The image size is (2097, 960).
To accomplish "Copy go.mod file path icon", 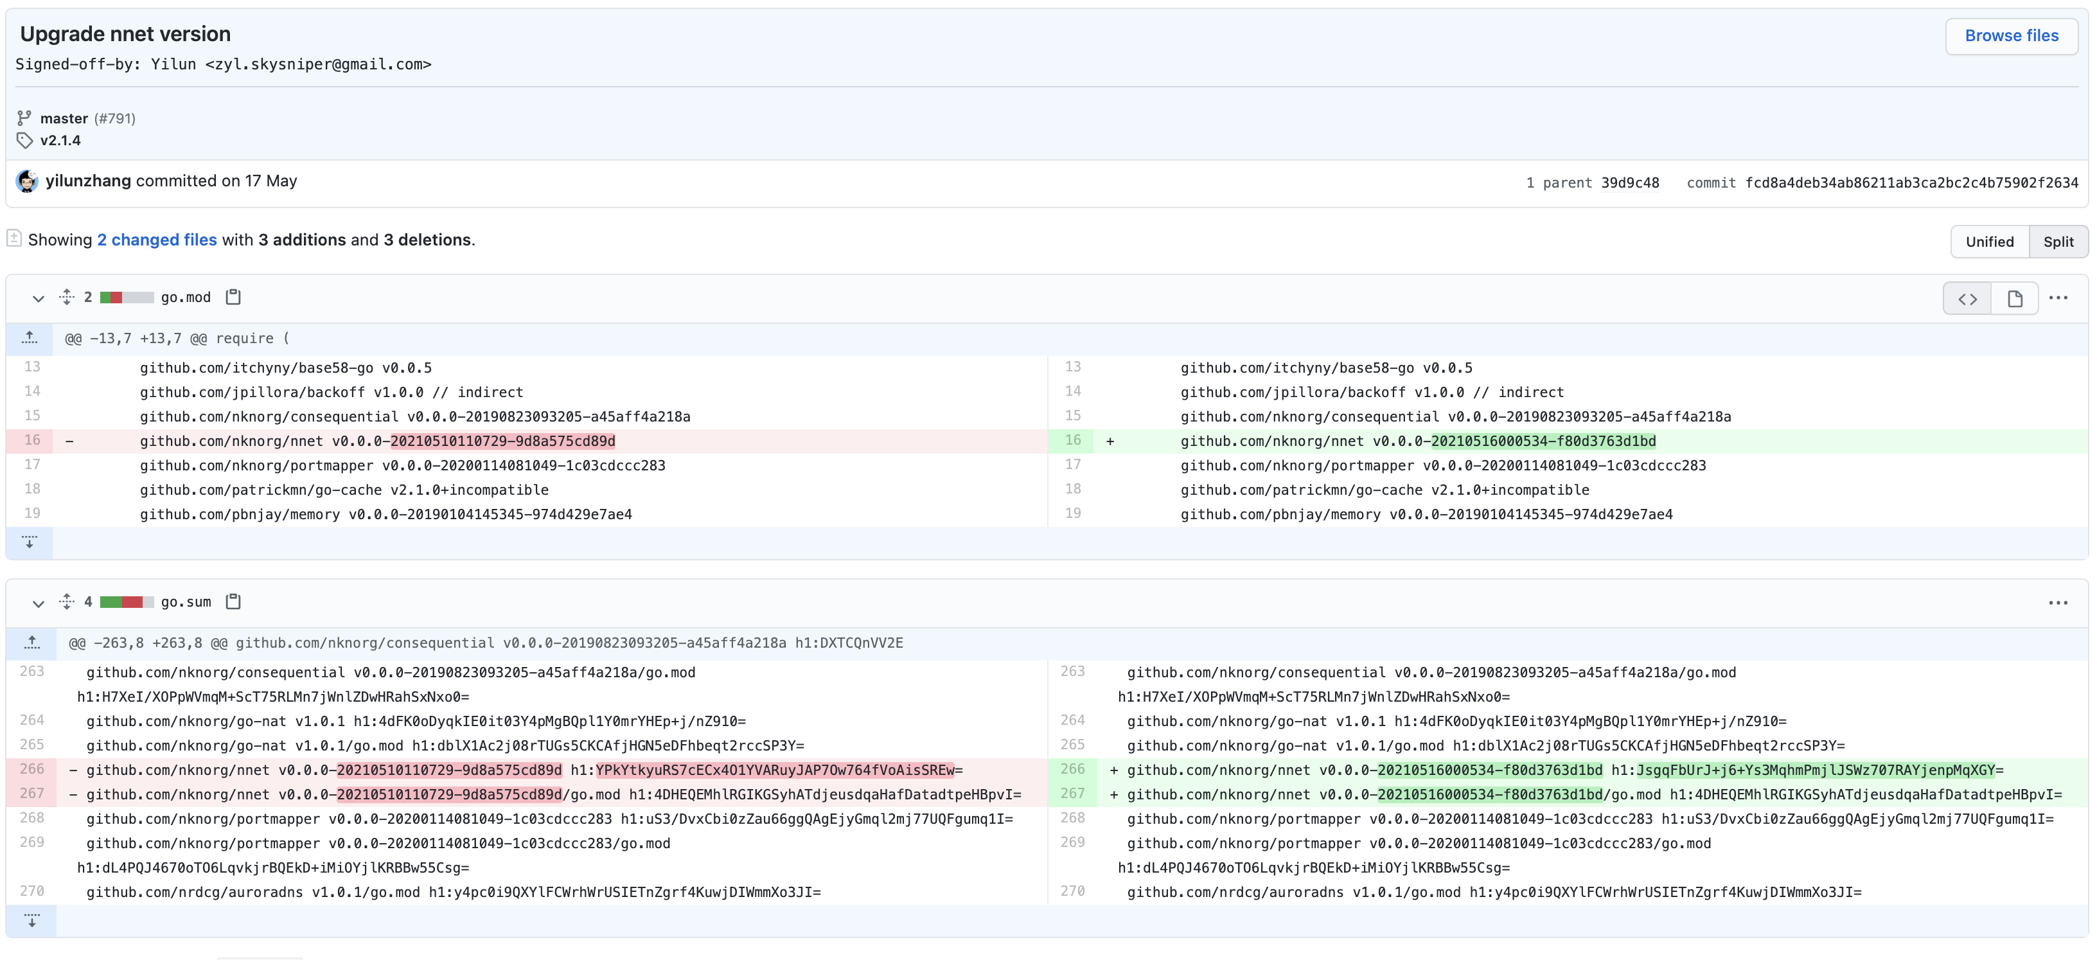I will point(233,298).
